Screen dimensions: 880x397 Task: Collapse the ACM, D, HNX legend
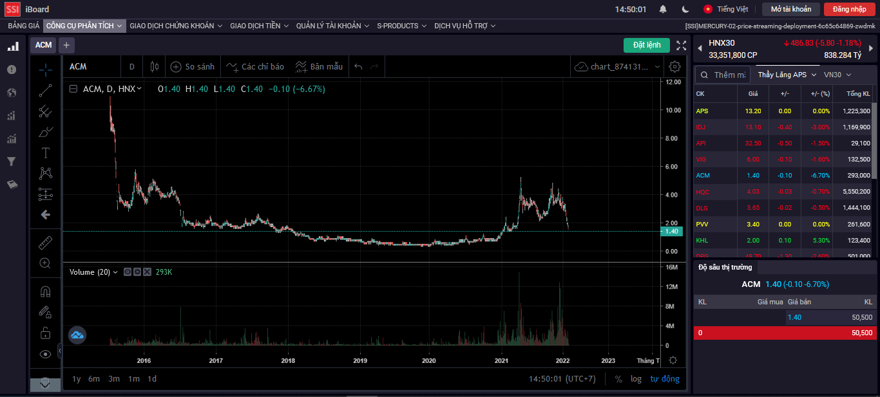point(73,89)
